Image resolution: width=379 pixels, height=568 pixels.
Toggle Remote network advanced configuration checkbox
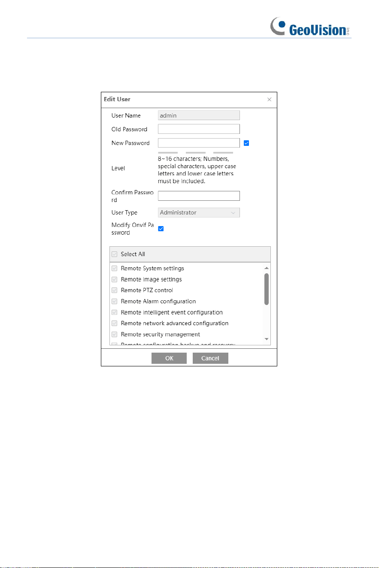115,323
